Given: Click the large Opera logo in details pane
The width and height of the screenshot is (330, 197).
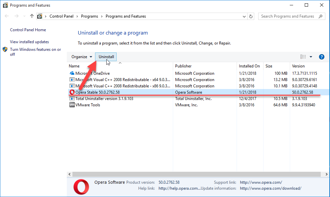Looking at the screenshot, I should point(81,187).
